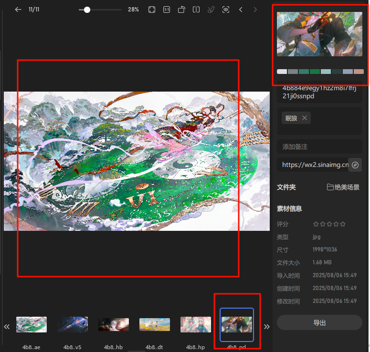Click the zoom slider handle

pos(87,10)
